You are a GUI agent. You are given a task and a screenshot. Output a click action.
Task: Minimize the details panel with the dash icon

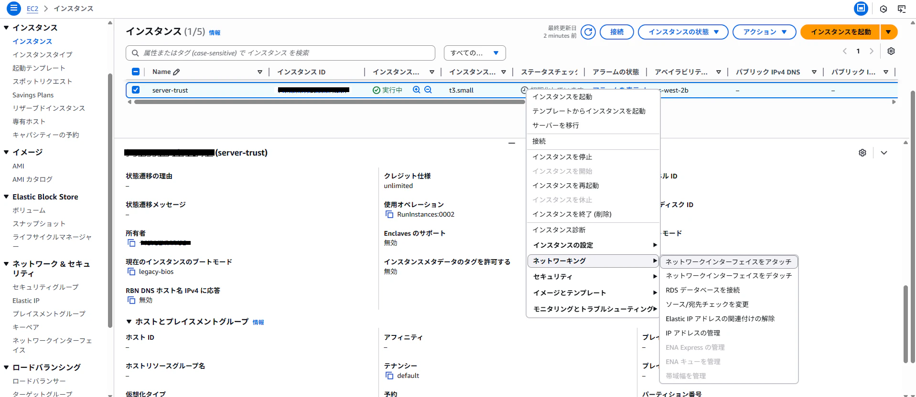(x=512, y=143)
